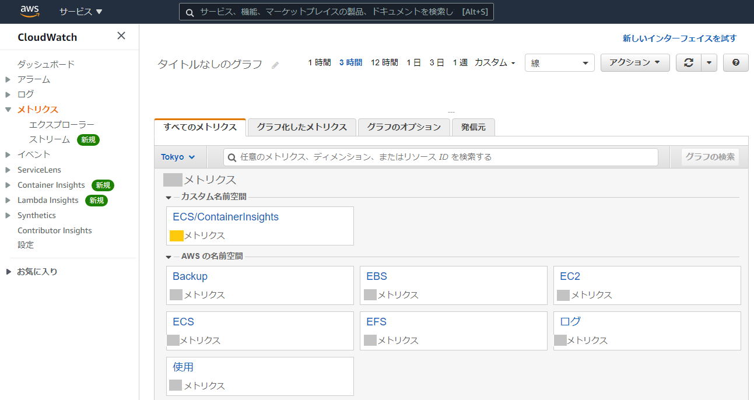Select the 3 時間 time range
This screenshot has width=754, height=400.
(x=350, y=62)
